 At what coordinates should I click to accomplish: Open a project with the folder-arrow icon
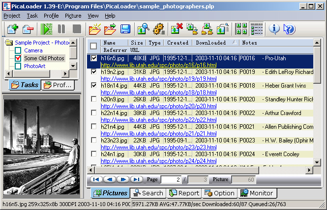click(110, 29)
